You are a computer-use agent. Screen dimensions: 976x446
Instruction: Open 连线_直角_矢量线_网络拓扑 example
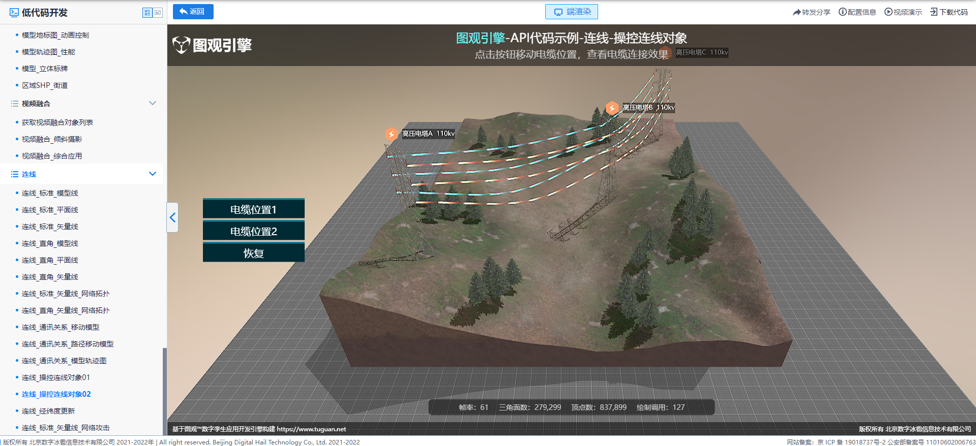66,310
